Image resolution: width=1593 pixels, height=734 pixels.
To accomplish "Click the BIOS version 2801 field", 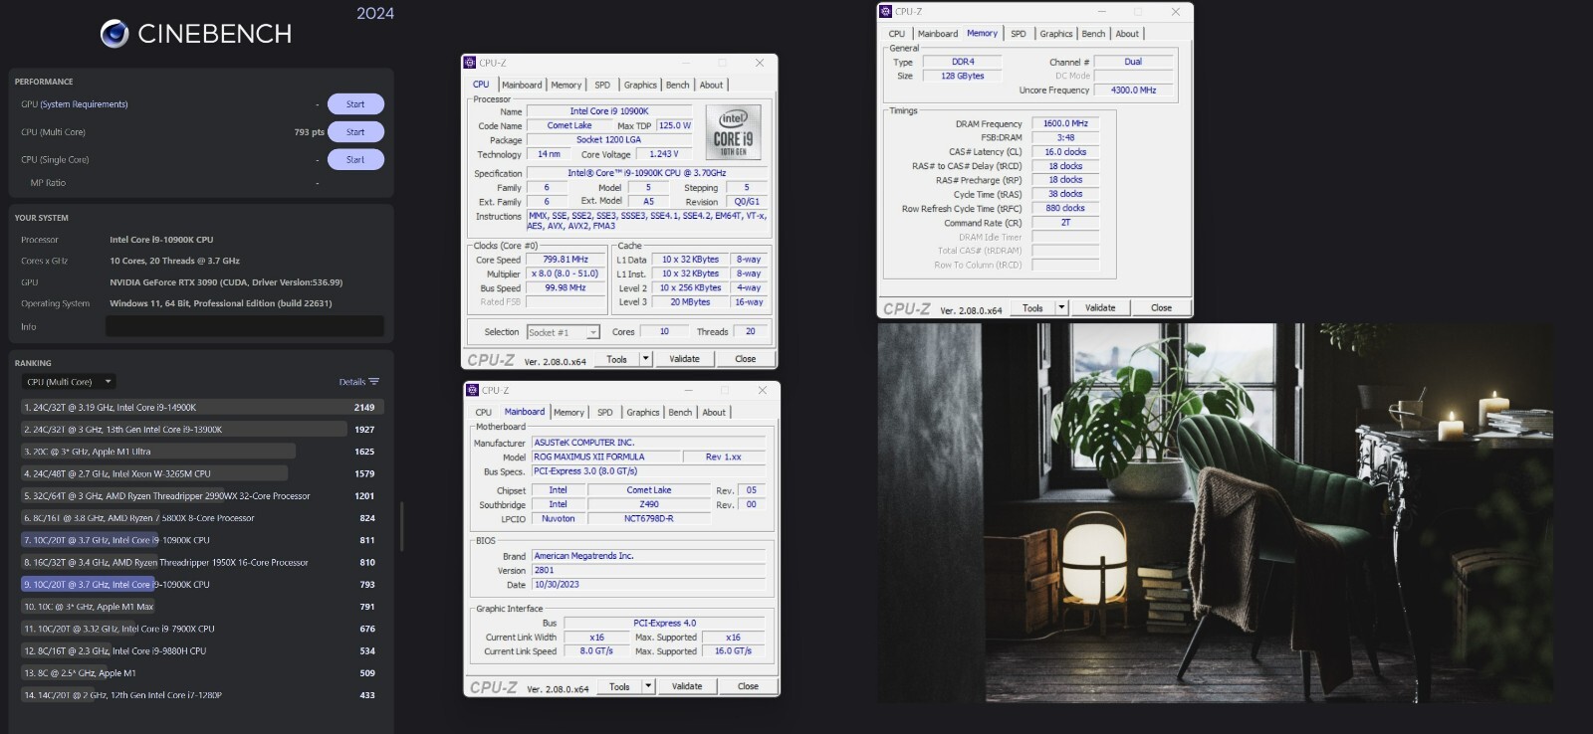I will click(x=648, y=570).
